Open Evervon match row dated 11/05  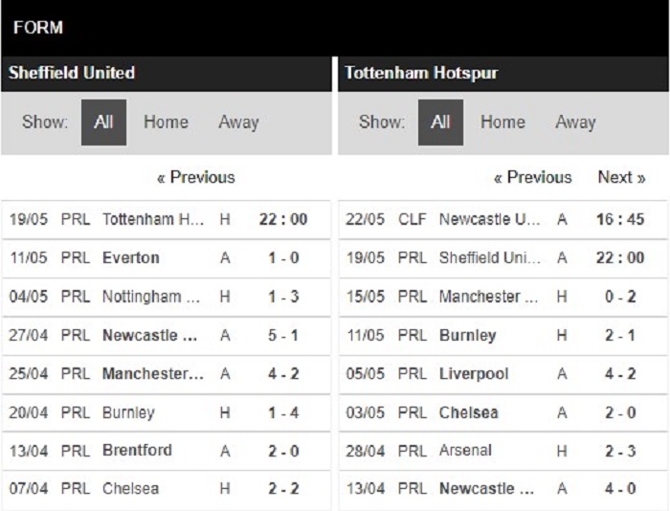click(x=166, y=258)
